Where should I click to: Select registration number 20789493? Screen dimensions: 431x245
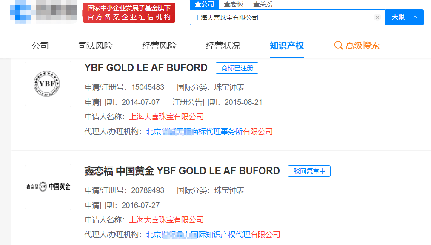click(148, 190)
